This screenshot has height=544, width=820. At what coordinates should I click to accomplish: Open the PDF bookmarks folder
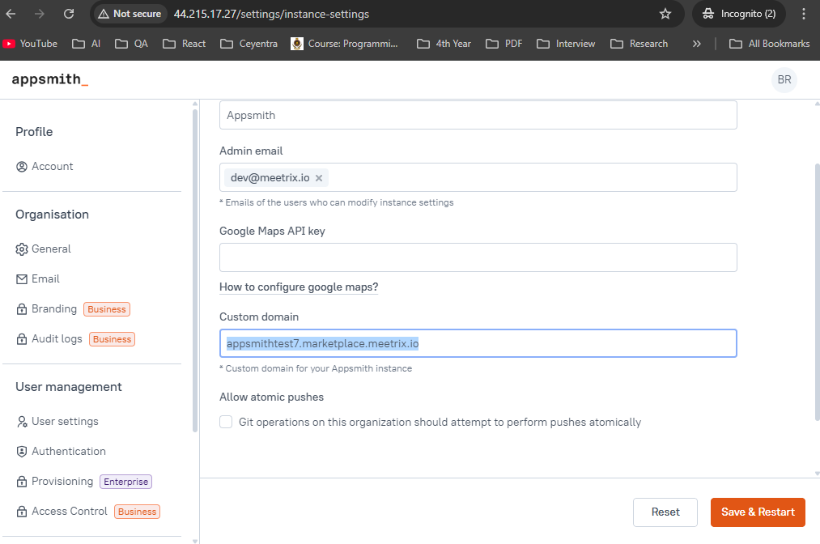coord(504,44)
